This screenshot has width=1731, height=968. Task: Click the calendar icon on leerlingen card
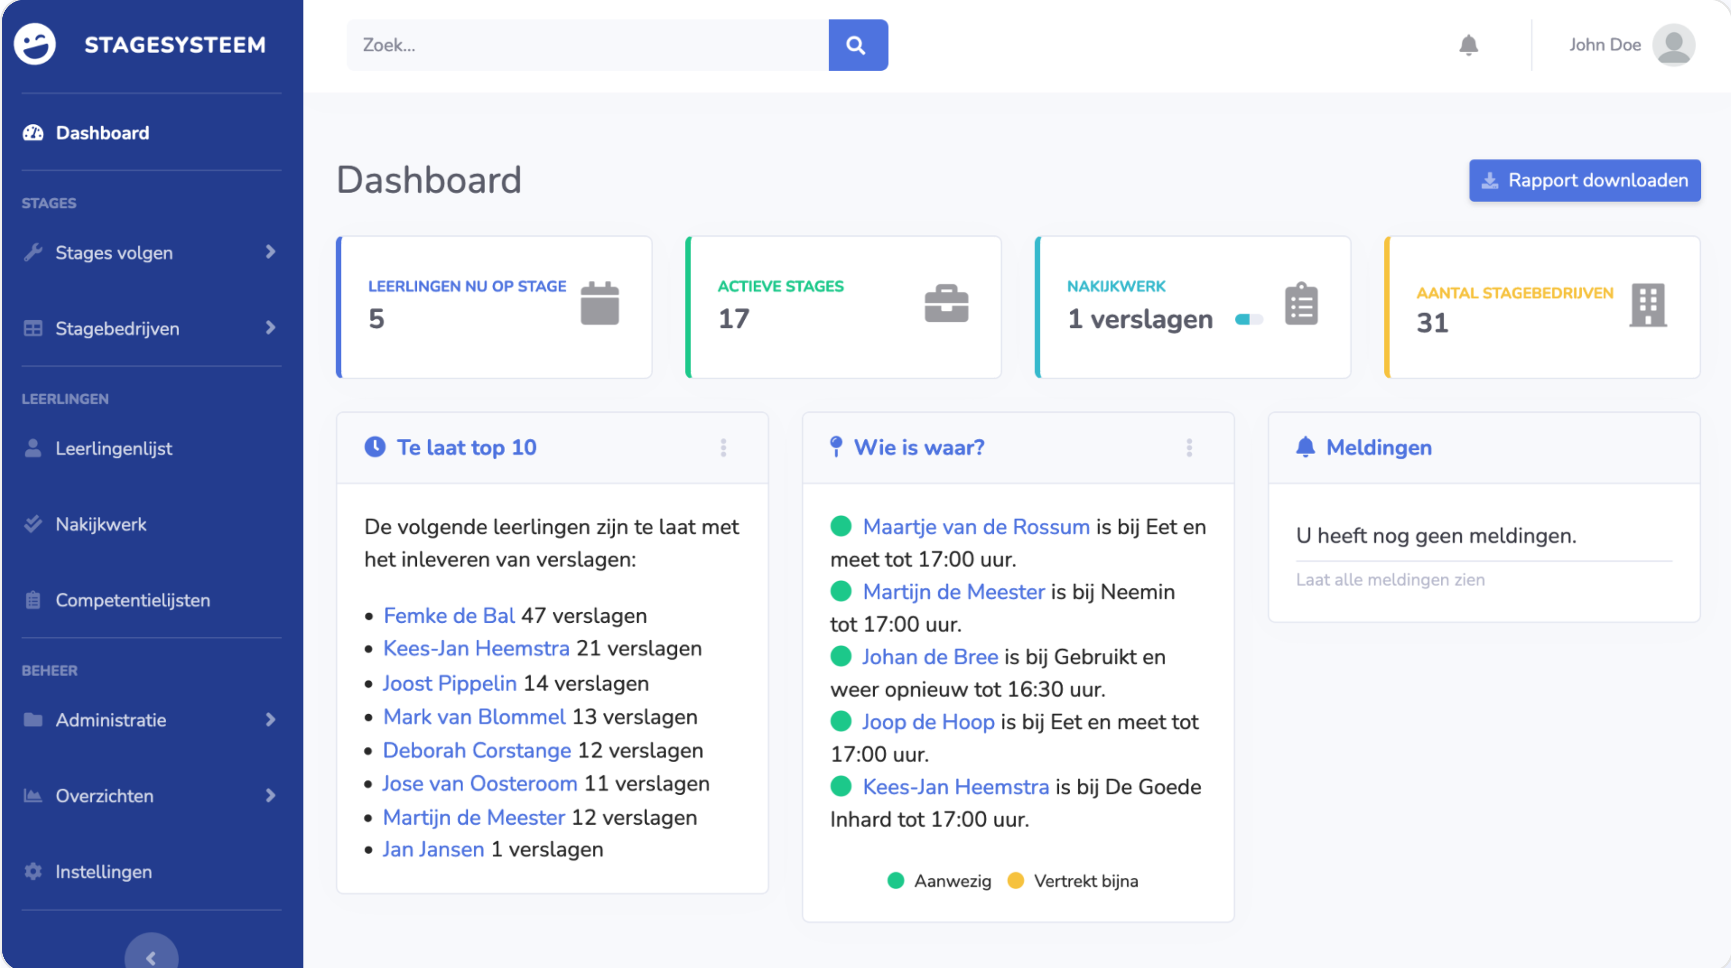tap(600, 304)
